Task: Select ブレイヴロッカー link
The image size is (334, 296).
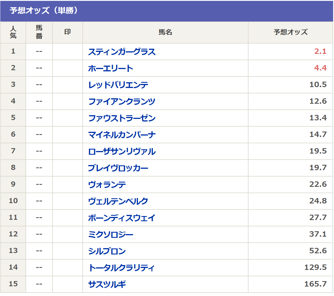Action: (x=118, y=168)
